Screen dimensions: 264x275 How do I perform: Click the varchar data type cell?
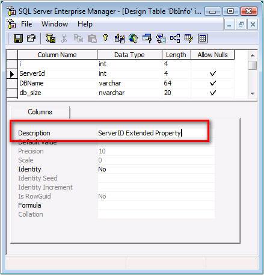click(x=129, y=83)
